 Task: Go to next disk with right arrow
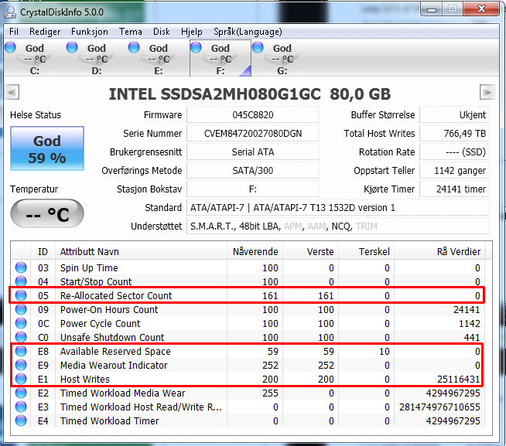click(x=487, y=93)
